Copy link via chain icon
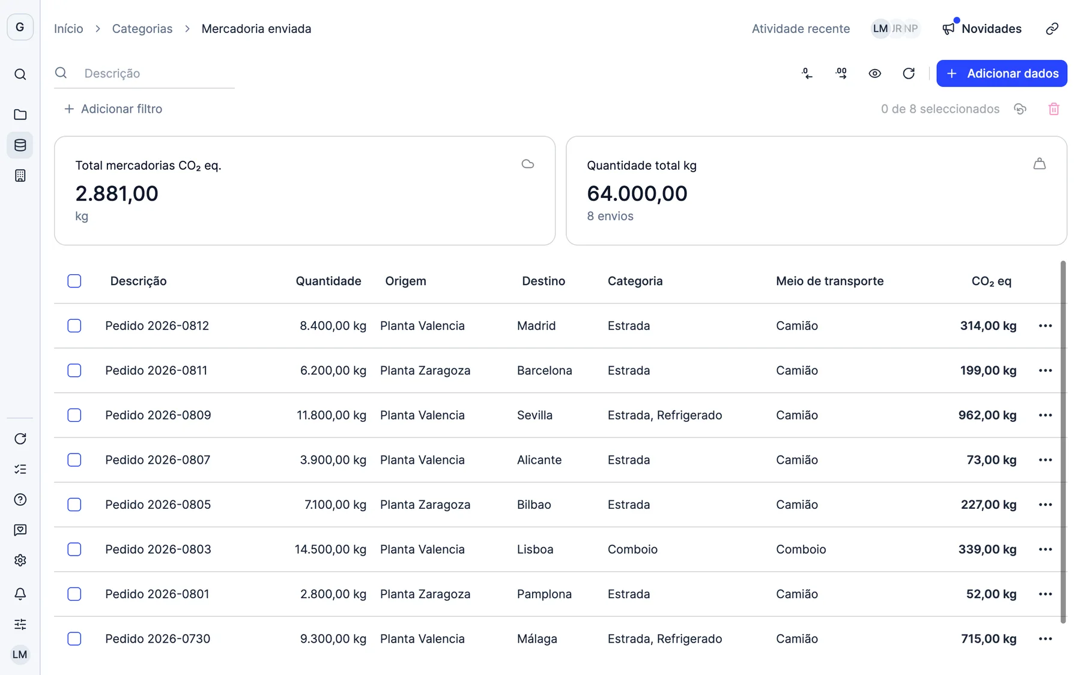1081x675 pixels. (x=1052, y=29)
